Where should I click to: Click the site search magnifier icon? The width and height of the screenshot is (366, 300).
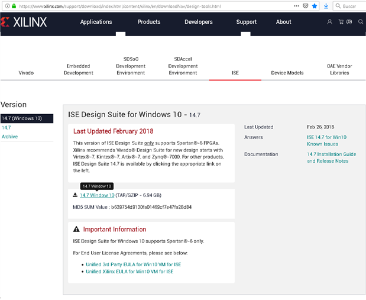tap(360, 22)
